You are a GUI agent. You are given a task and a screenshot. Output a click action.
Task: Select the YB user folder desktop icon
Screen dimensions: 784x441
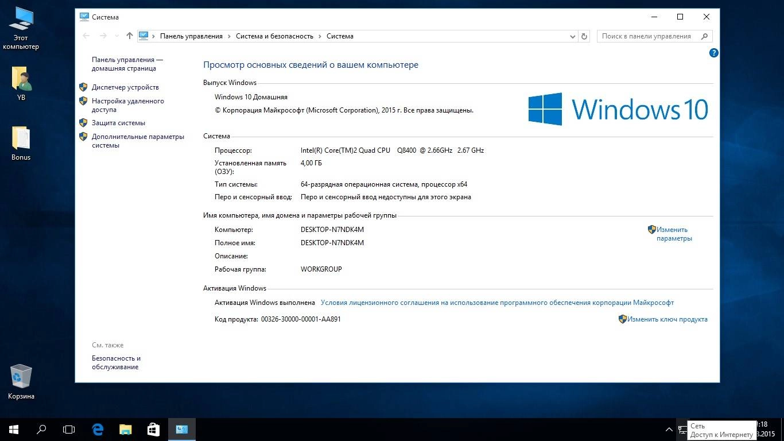[21, 84]
